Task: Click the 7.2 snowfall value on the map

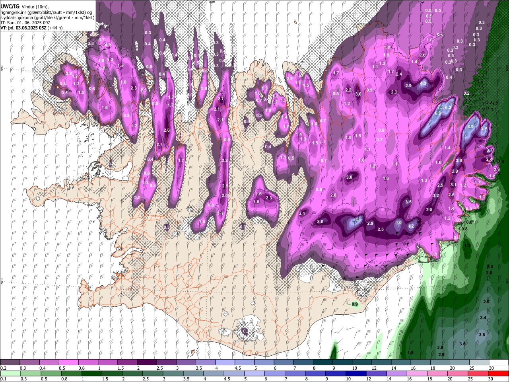Action: pyautogui.click(x=441, y=107)
